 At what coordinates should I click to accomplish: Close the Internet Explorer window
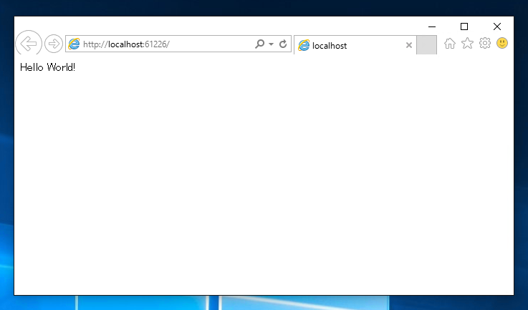click(x=497, y=26)
